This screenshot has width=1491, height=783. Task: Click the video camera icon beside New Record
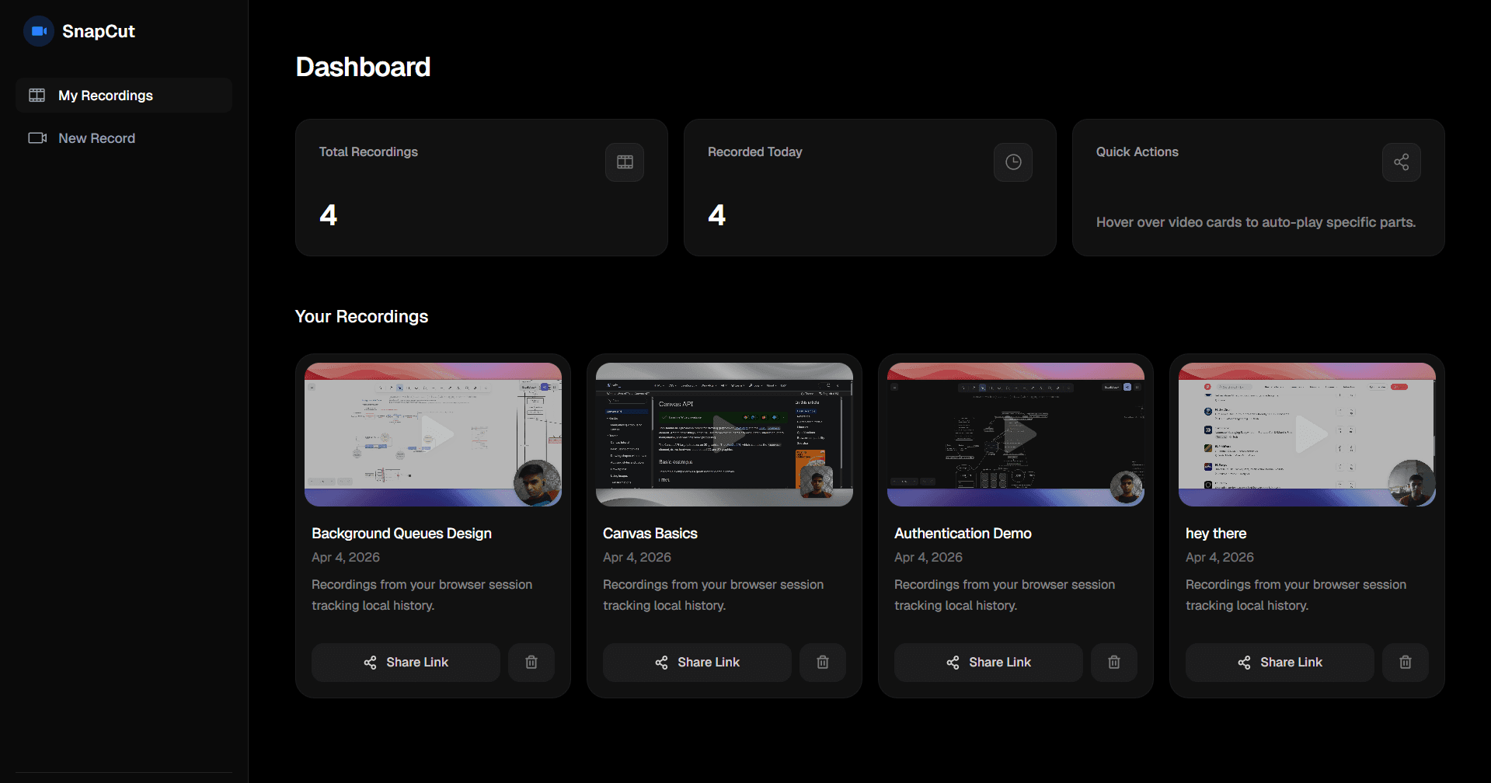tap(37, 137)
